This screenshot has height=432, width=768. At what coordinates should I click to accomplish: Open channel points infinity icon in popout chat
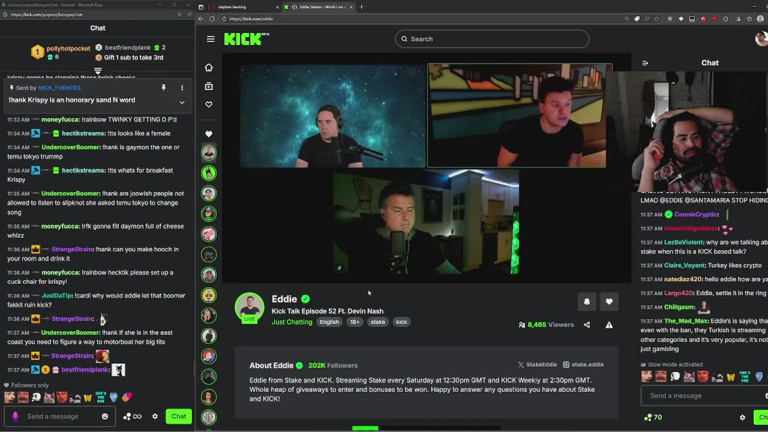tap(133, 416)
